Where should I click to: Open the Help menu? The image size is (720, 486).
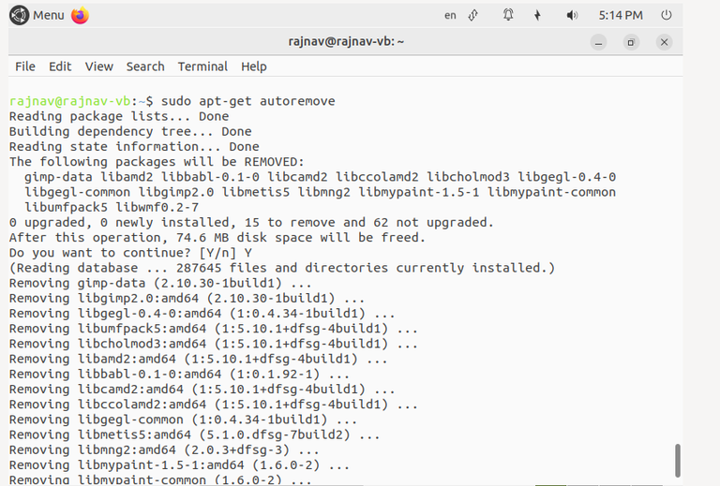click(x=254, y=66)
